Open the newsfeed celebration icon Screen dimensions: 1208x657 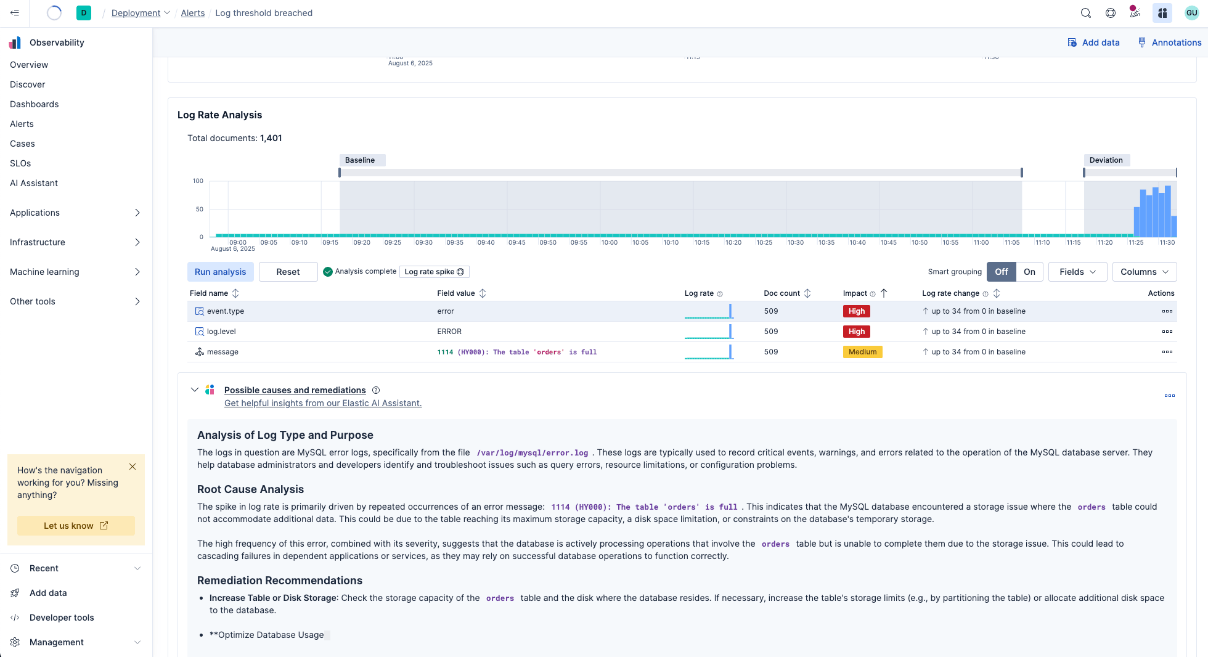(1135, 13)
